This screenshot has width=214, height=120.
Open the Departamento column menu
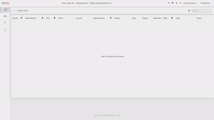click(42, 18)
